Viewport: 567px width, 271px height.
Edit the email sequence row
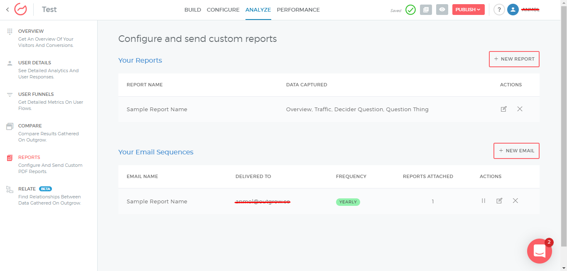pos(499,201)
